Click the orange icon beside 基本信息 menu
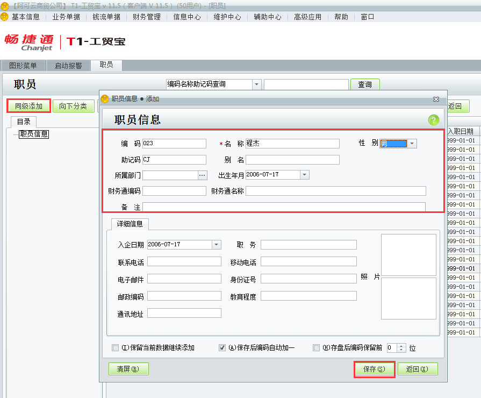This screenshot has height=398, width=481. (x=4, y=17)
